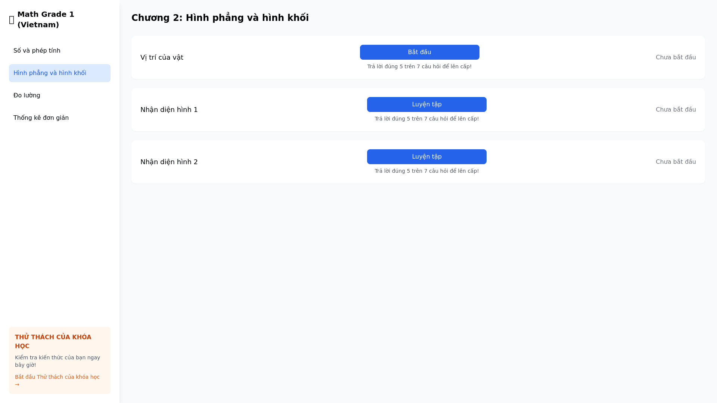Click the logo icon beside Math Grade 1
Viewport: 717px width, 403px height.
coord(12,20)
